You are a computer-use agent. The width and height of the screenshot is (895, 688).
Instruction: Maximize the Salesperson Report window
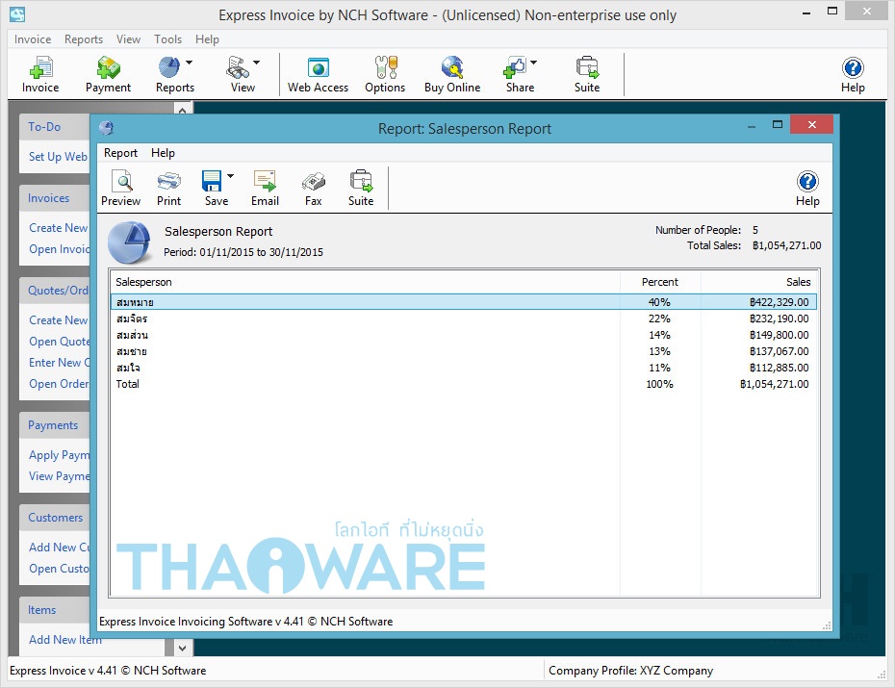click(x=778, y=124)
